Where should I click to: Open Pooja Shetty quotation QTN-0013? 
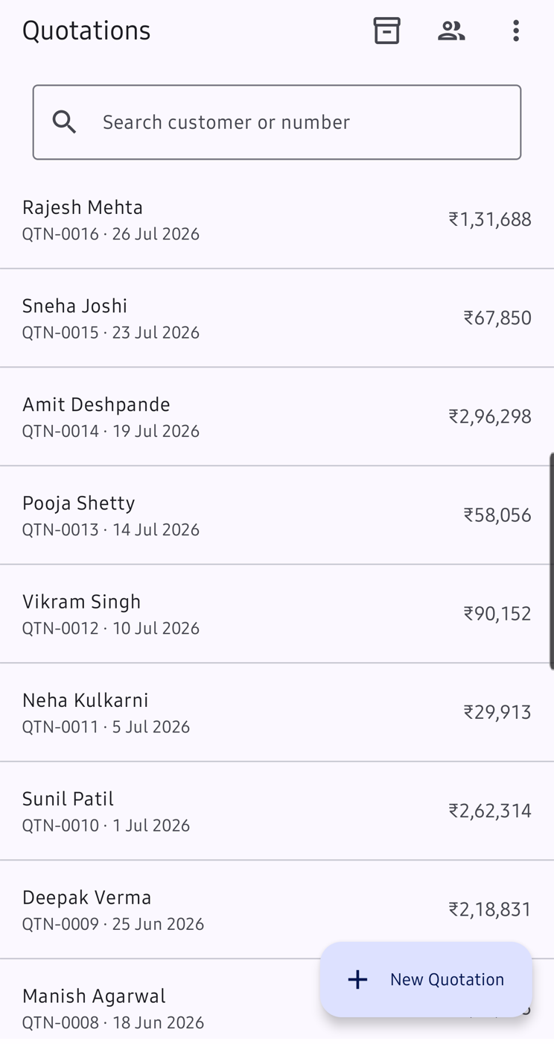coord(277,515)
